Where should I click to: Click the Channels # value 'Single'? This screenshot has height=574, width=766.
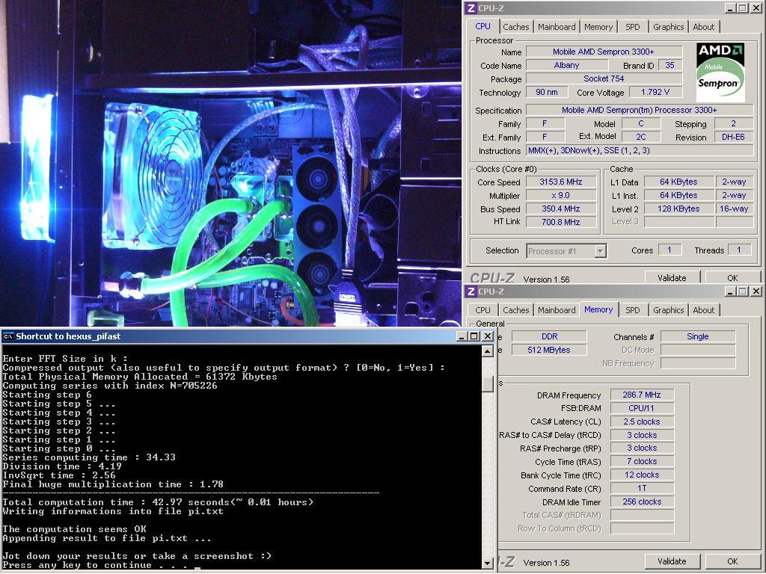pos(698,336)
